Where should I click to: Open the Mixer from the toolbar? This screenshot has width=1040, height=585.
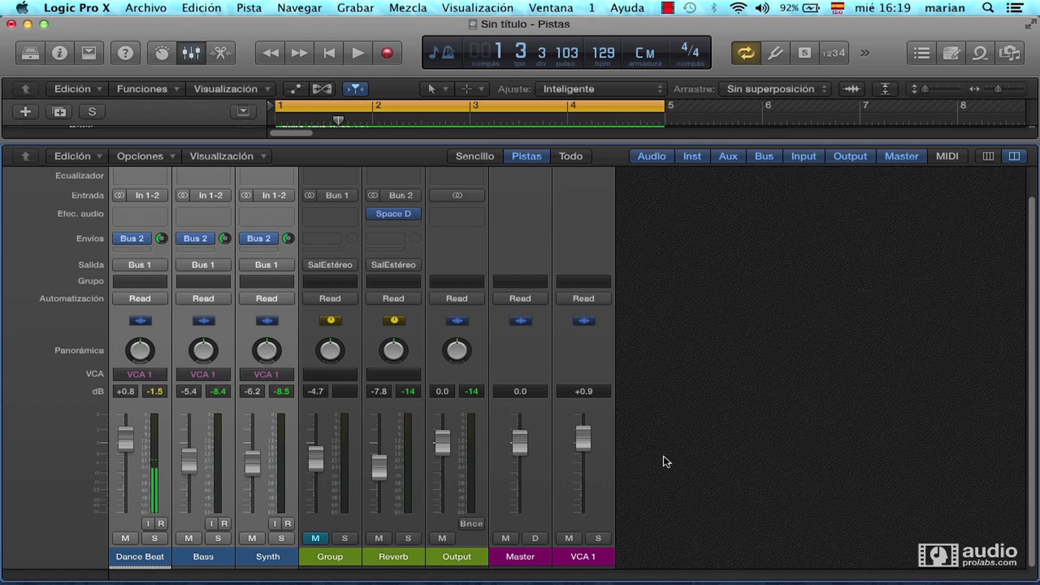(191, 53)
